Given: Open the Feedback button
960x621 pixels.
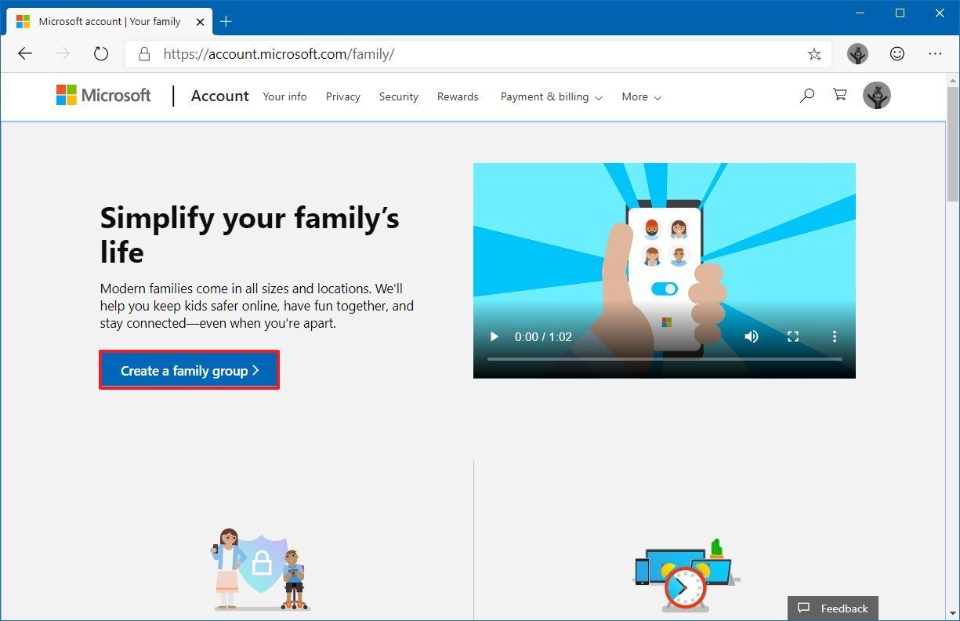Looking at the screenshot, I should pos(833,608).
